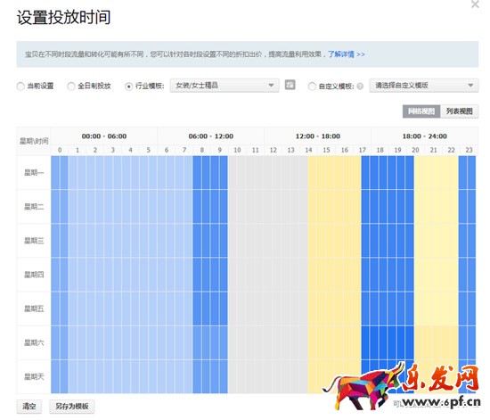This screenshot has width=490, height=420.
Task: Click the 星期天 row label
Action: [x=34, y=377]
